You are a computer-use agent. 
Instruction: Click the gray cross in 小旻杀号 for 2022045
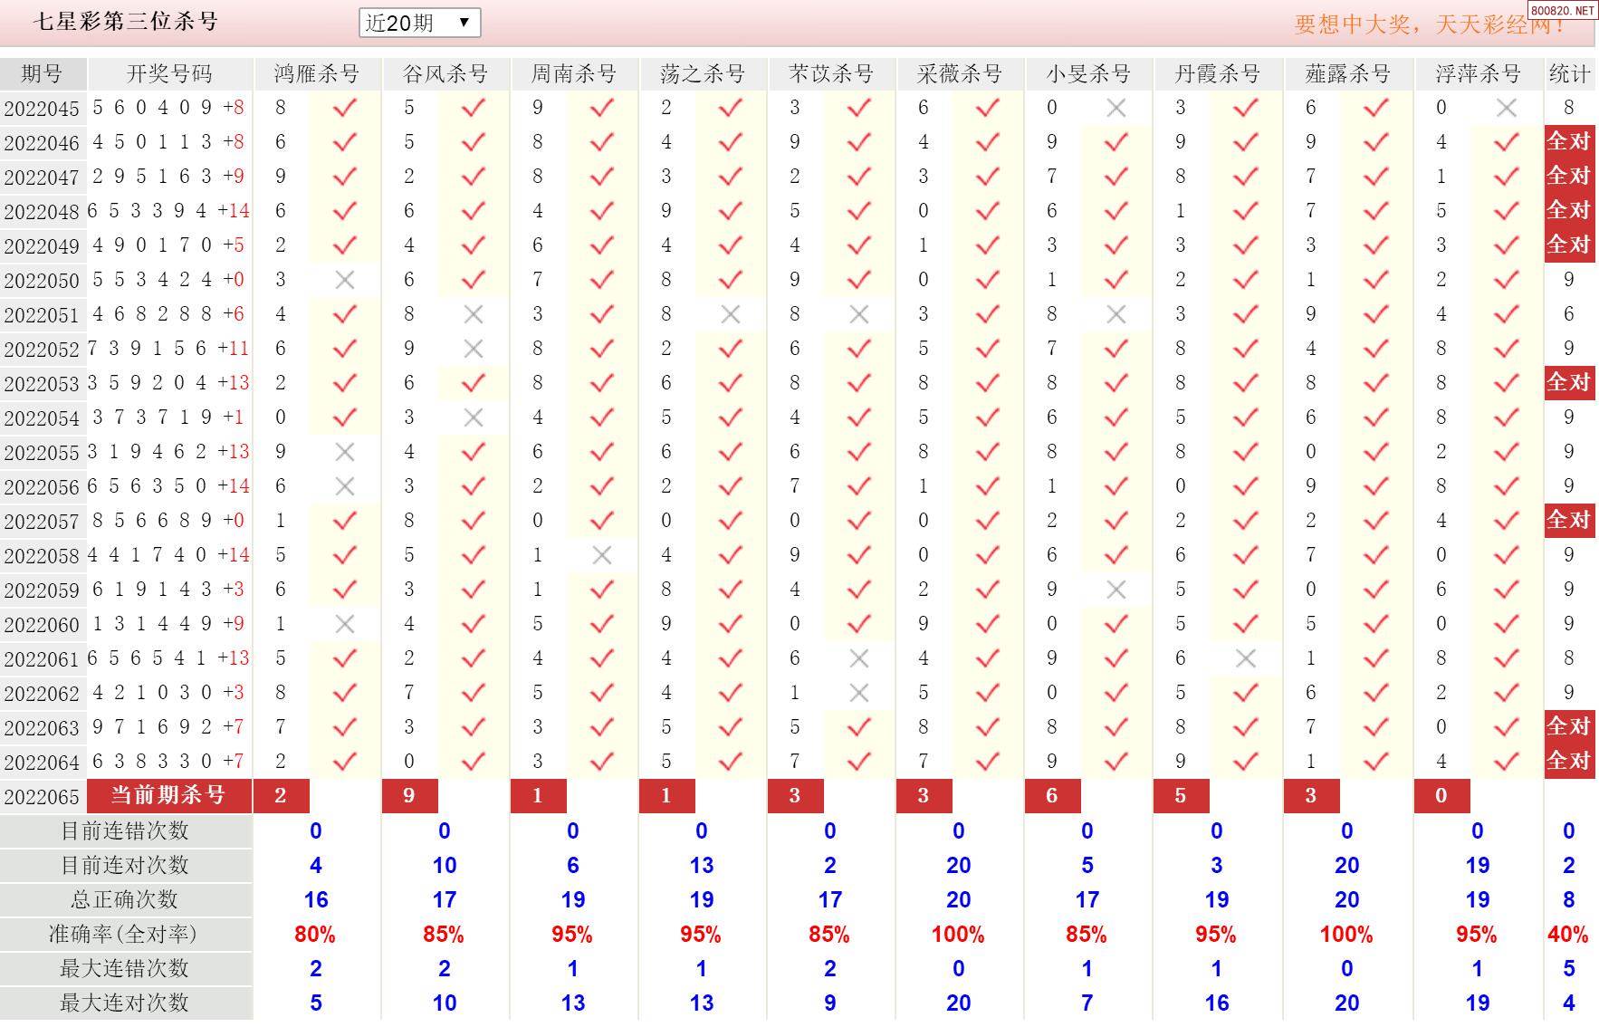tap(1115, 108)
